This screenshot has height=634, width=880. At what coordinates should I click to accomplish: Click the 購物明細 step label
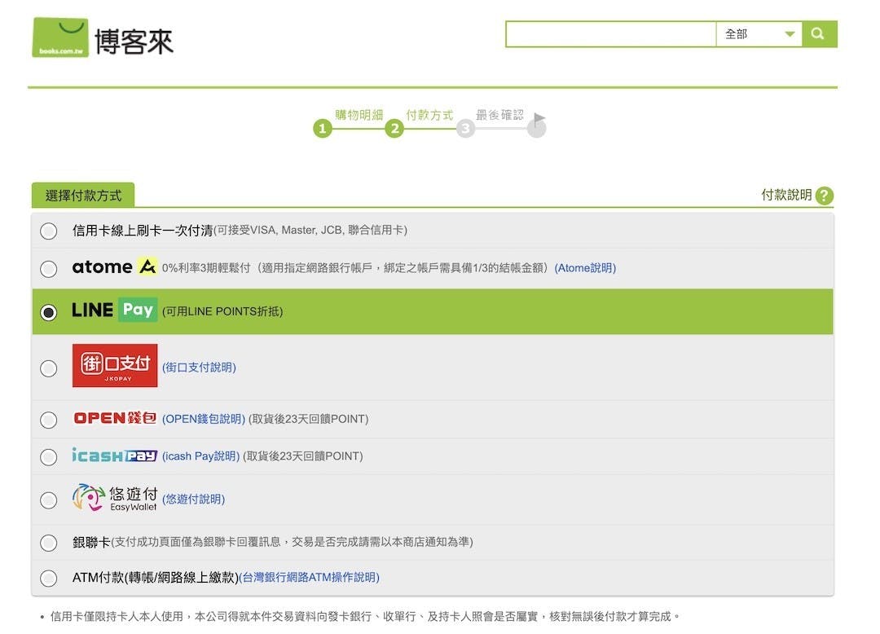click(359, 115)
